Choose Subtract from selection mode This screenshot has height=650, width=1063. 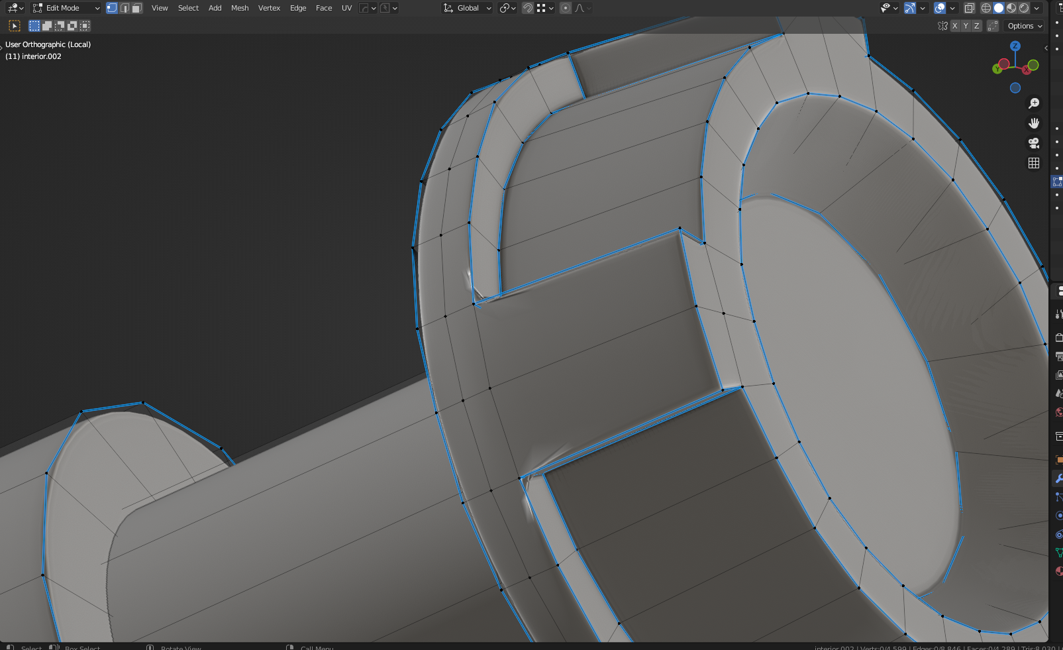click(x=60, y=26)
